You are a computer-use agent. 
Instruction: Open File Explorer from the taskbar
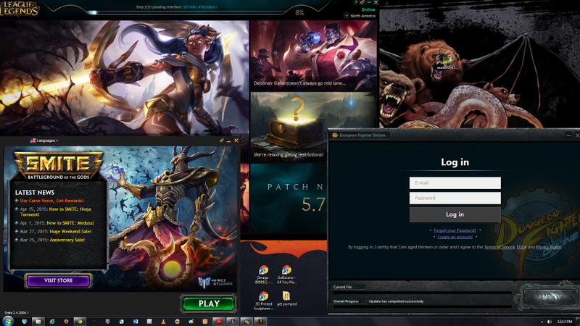click(38, 322)
